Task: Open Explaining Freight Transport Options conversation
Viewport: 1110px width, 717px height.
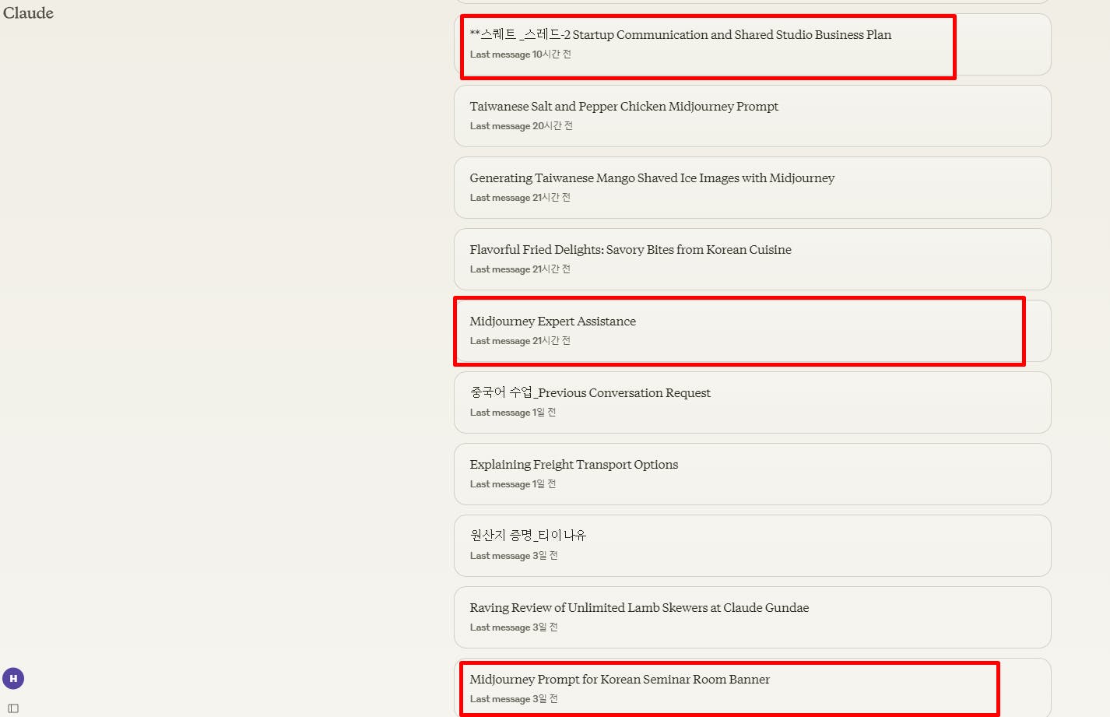Action: coord(753,474)
